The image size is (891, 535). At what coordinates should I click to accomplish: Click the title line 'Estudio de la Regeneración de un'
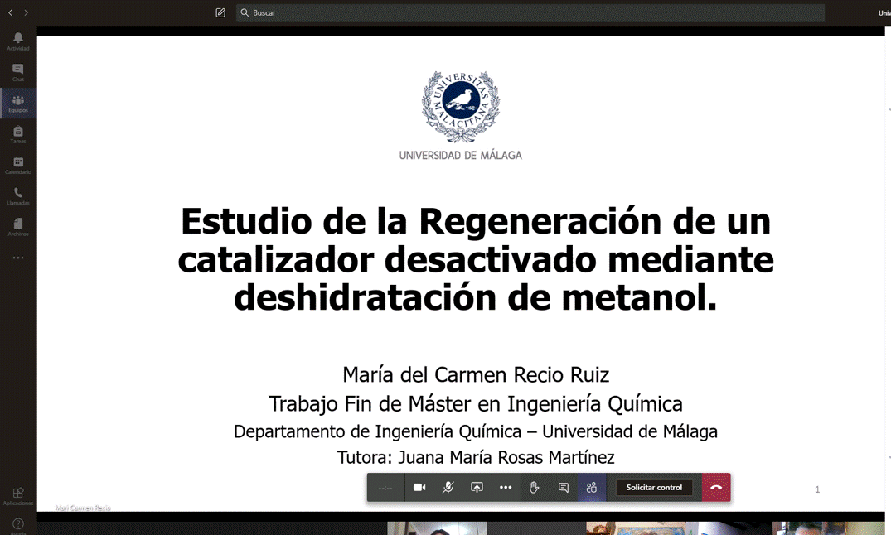[x=476, y=221]
